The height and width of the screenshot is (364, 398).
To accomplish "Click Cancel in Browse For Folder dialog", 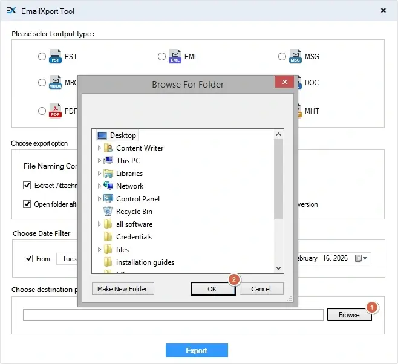I will point(261,289).
